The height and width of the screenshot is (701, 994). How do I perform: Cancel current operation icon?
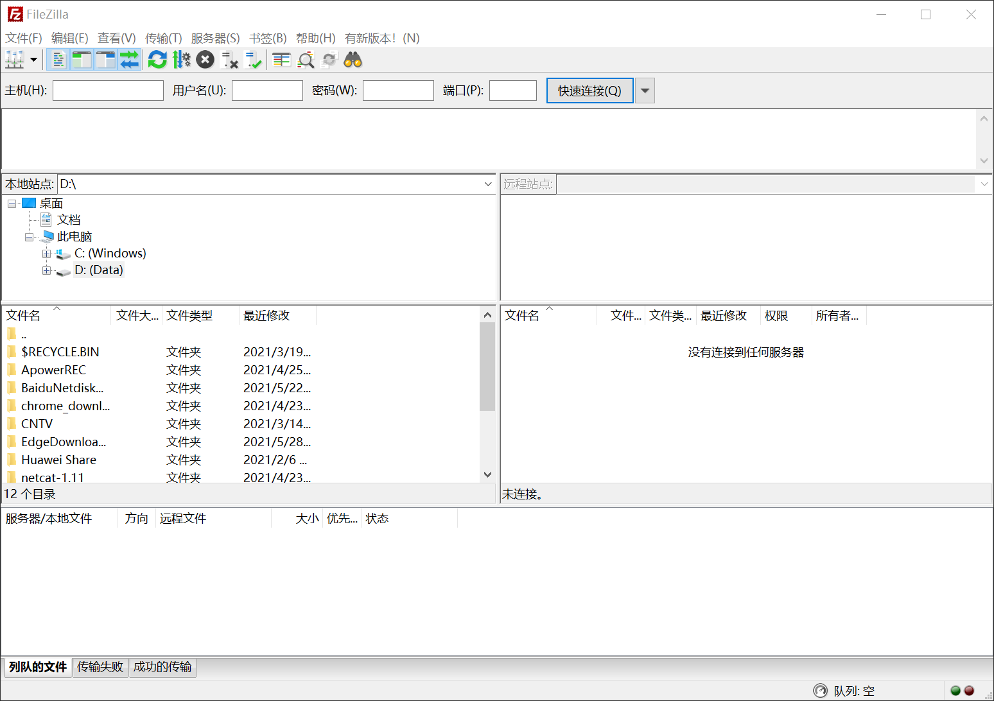click(205, 60)
